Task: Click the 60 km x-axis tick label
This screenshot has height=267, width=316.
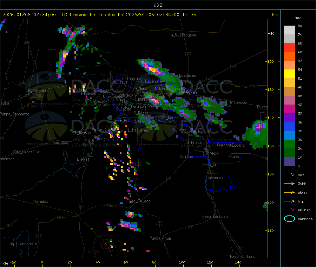Action: pos(126,262)
